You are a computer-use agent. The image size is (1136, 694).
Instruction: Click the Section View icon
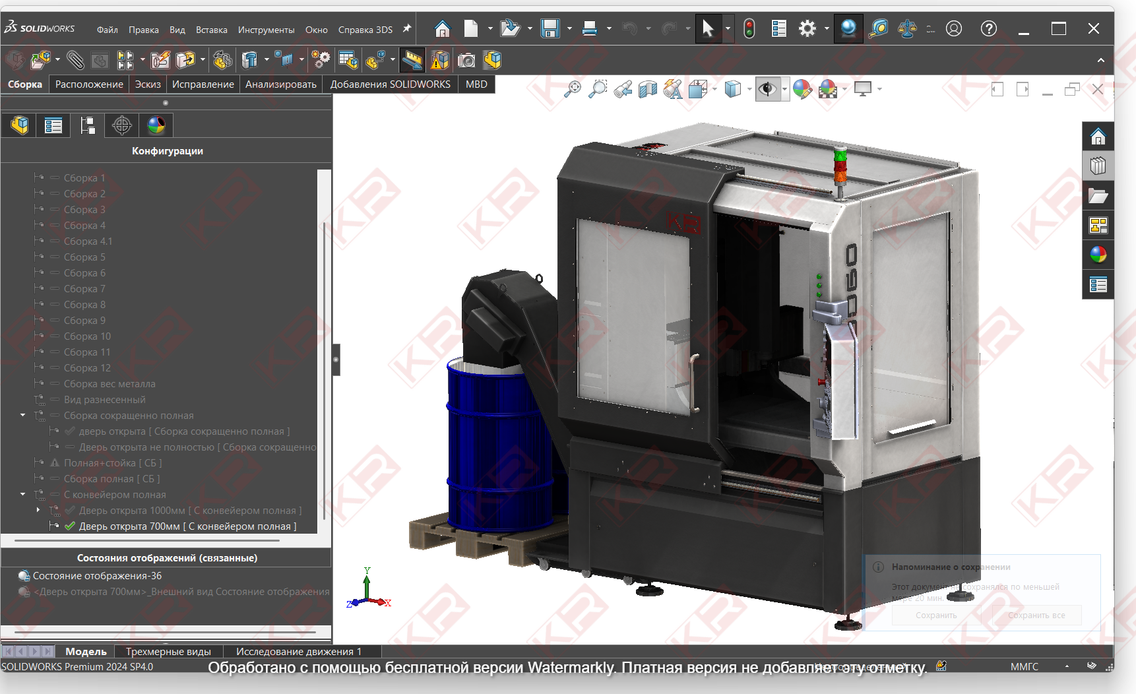pos(648,89)
